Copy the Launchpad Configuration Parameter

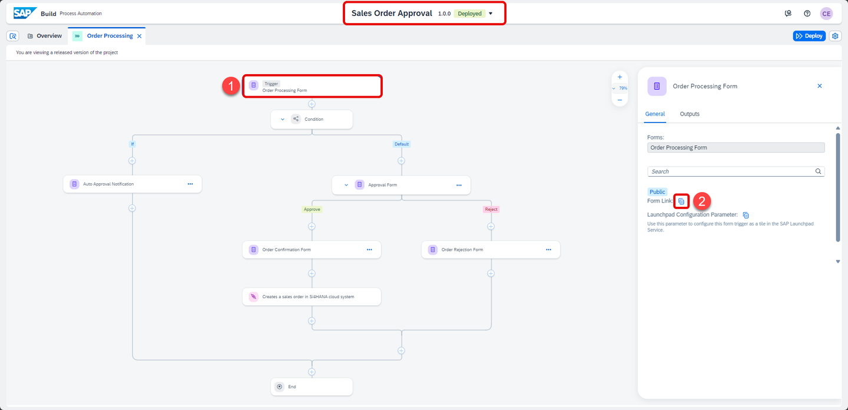click(x=746, y=215)
